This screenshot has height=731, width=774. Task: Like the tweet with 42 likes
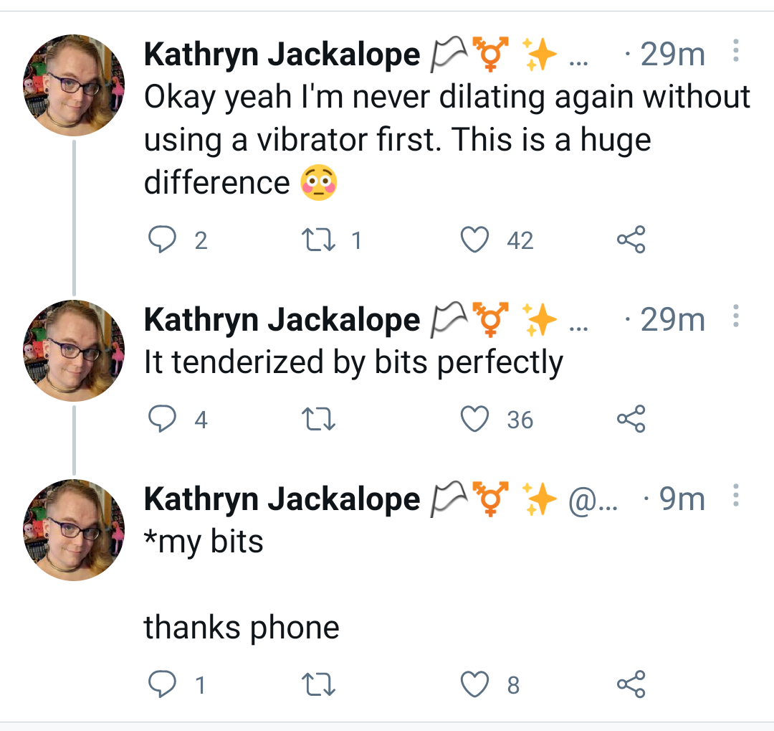click(474, 240)
